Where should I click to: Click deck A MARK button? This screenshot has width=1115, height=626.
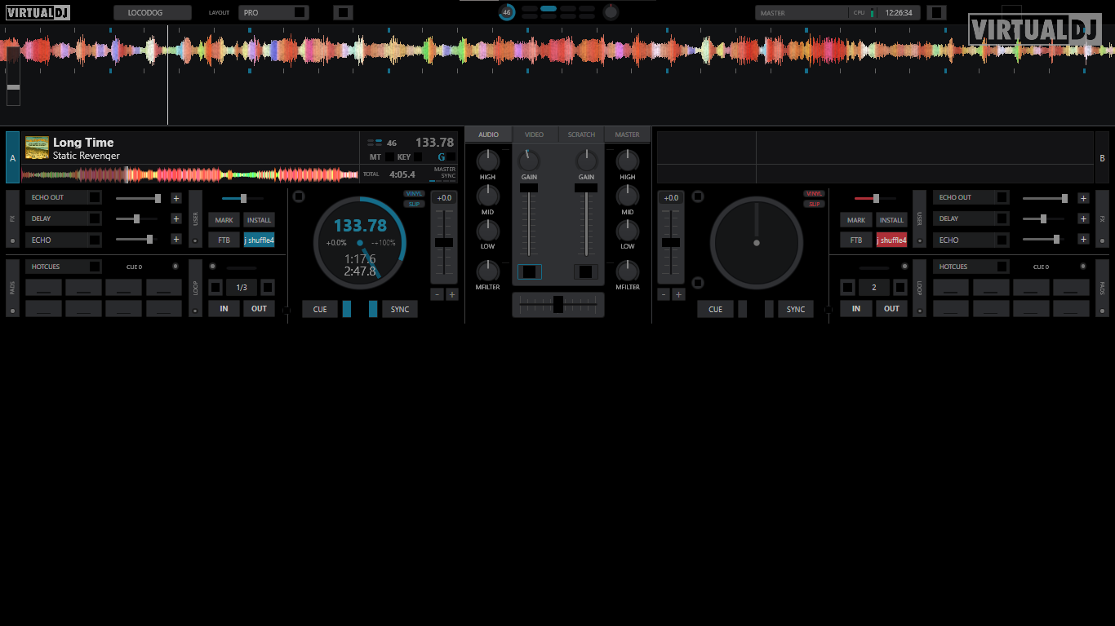224,220
